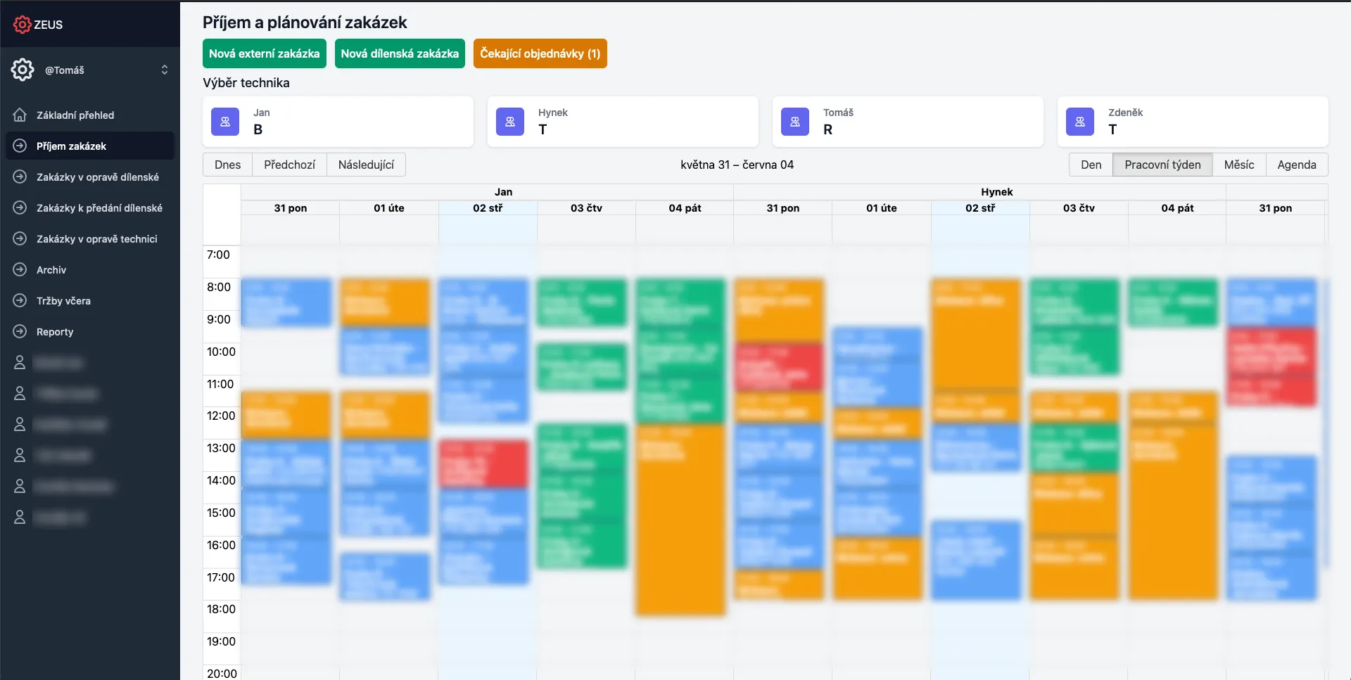Click Jan's 31 pon day header
Viewport: 1351px width, 680px height.
[x=291, y=208]
